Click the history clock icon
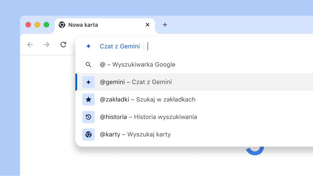The image size is (313, 176). coord(89,117)
